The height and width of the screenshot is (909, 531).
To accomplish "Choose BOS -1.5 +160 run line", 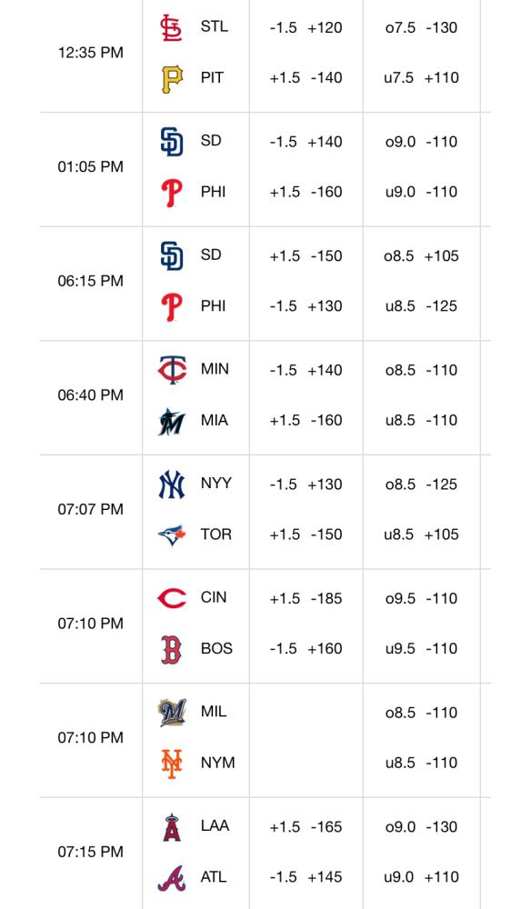I will (x=306, y=649).
